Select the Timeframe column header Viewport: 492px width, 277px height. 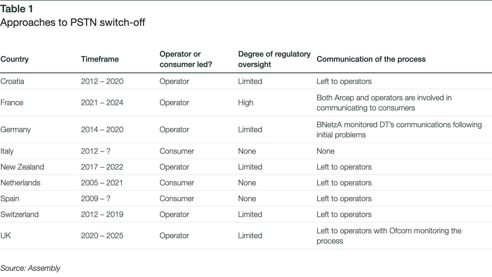pyautogui.click(x=100, y=59)
